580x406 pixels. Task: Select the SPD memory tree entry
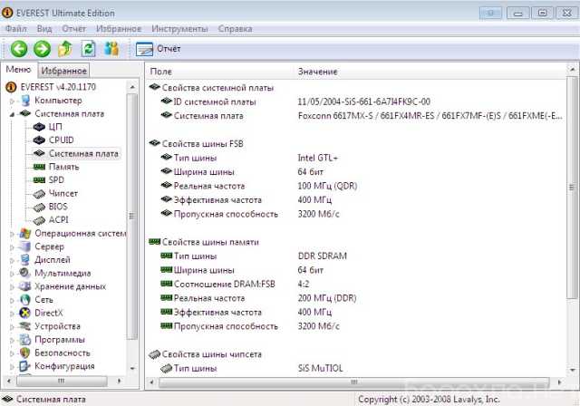pyautogui.click(x=56, y=180)
